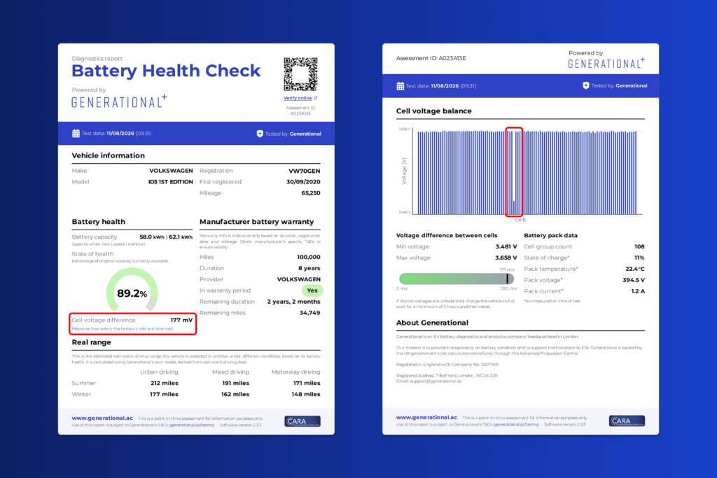Screen dimensions: 717x478
Task: Click the remaining duration 2 years, 2 months
Action: tap(293, 302)
